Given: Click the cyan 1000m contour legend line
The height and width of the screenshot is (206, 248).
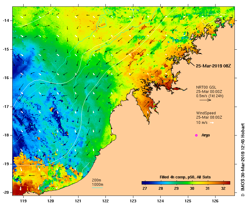Looking at the screenshot, I should coord(97,188).
